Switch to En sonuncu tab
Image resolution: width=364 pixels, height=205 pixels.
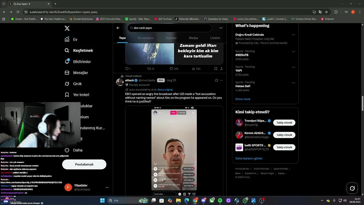click(x=146, y=38)
